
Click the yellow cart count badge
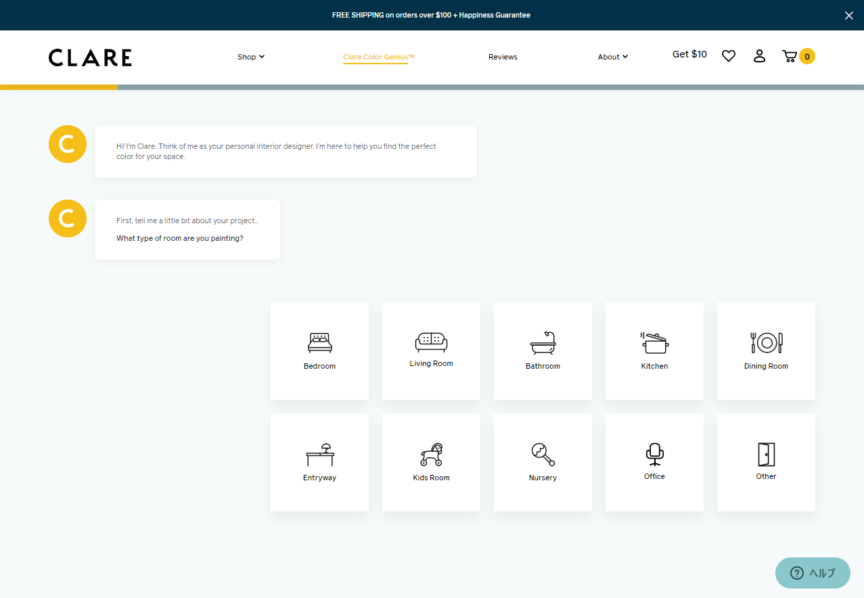806,56
